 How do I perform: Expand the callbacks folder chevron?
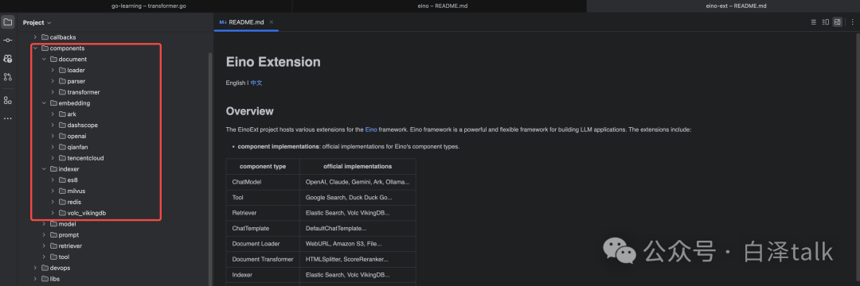tap(36, 37)
